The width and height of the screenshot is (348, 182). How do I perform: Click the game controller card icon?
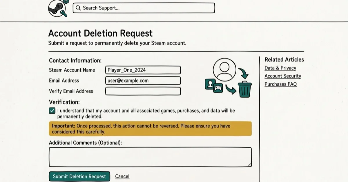(x=218, y=88)
